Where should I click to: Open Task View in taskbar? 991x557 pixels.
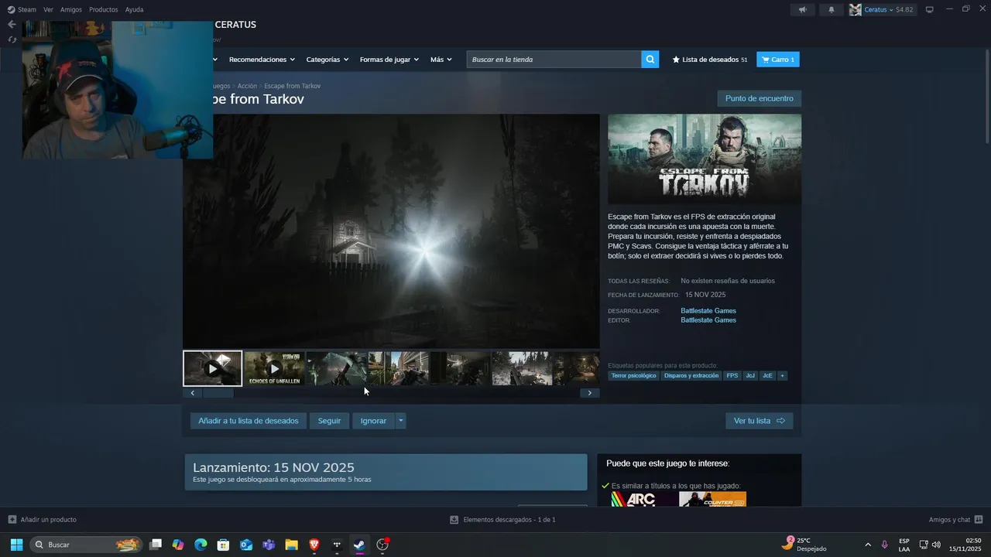tap(156, 545)
